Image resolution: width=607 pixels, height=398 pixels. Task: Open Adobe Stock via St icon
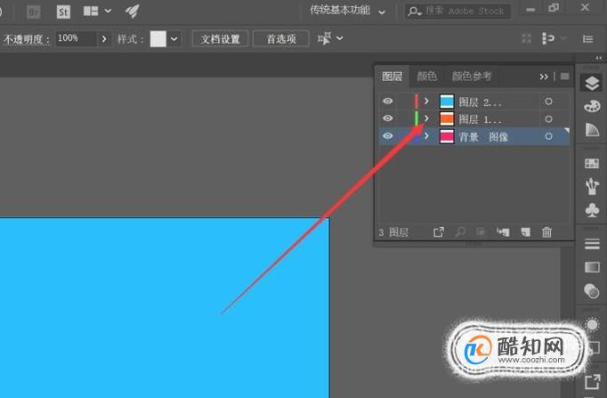coord(63,12)
